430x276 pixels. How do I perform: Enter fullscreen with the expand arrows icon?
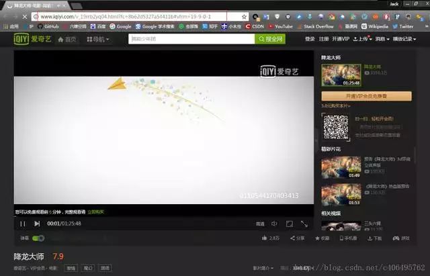click(x=304, y=224)
